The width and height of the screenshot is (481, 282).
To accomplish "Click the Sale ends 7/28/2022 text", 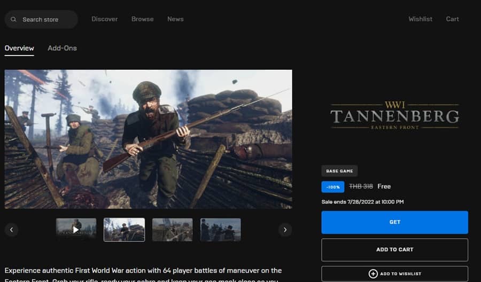I will pos(362,202).
